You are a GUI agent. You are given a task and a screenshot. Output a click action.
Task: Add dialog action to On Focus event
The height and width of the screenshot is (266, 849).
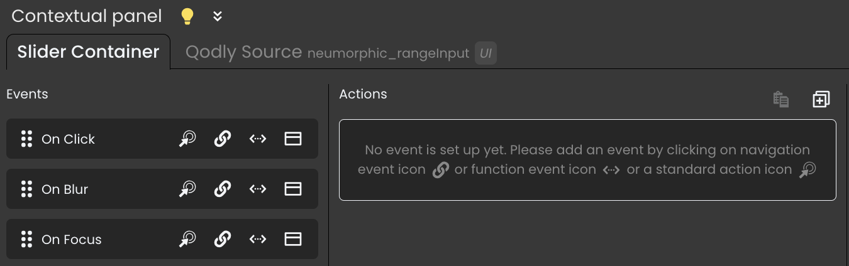pos(293,239)
